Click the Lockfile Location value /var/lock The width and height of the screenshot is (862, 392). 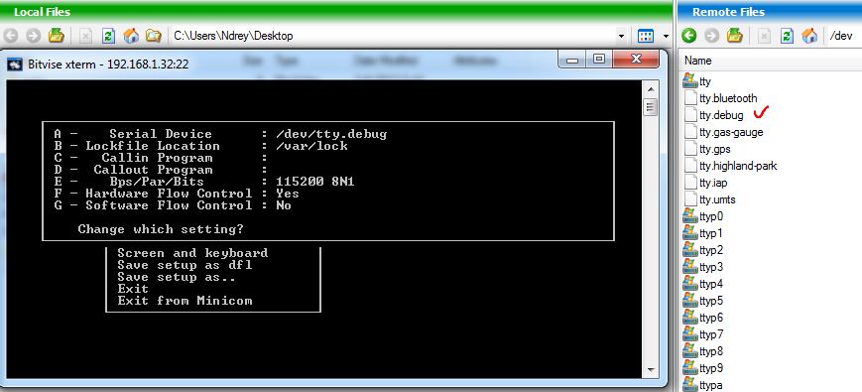pos(311,146)
